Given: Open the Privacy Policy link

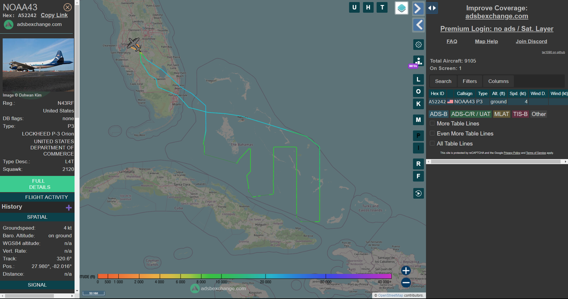Looking at the screenshot, I should point(512,153).
